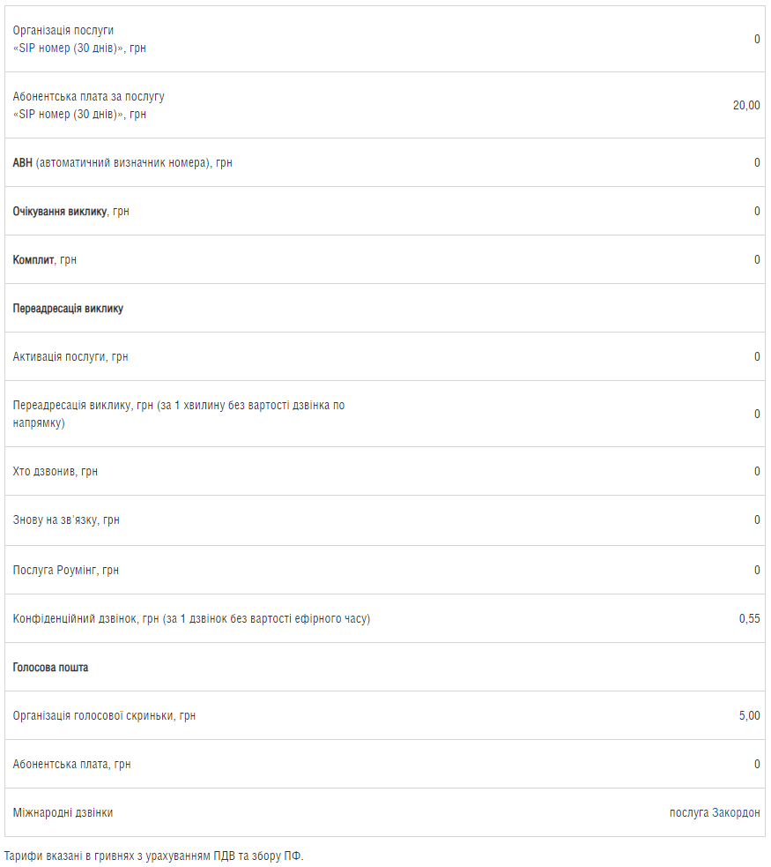Screen dimensions: 771x867
Task: Click the Хто дзвонив row label
Action: [x=56, y=471]
